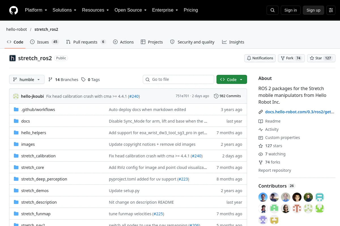
Task: Click the folder icon for images
Action: [x=16, y=144]
